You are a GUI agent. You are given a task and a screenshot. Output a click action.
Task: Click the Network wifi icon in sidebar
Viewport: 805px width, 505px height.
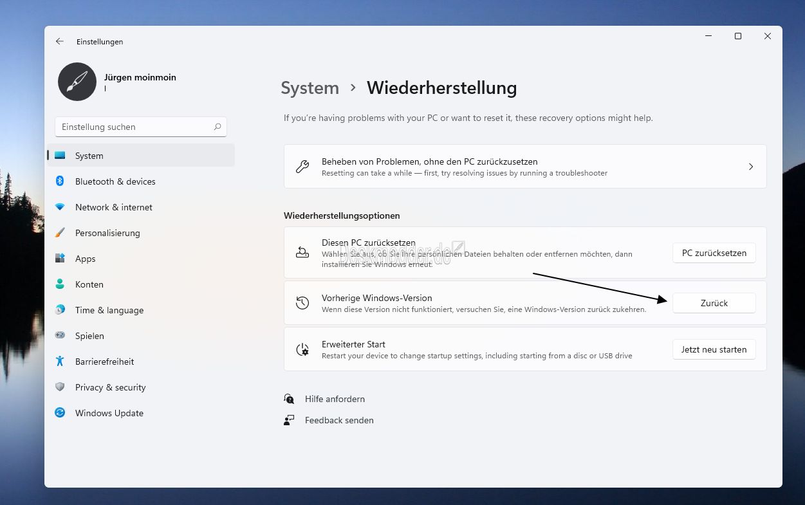(60, 207)
